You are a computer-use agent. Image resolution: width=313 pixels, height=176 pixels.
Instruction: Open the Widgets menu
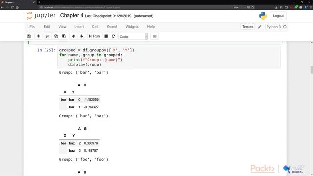pos(132,27)
